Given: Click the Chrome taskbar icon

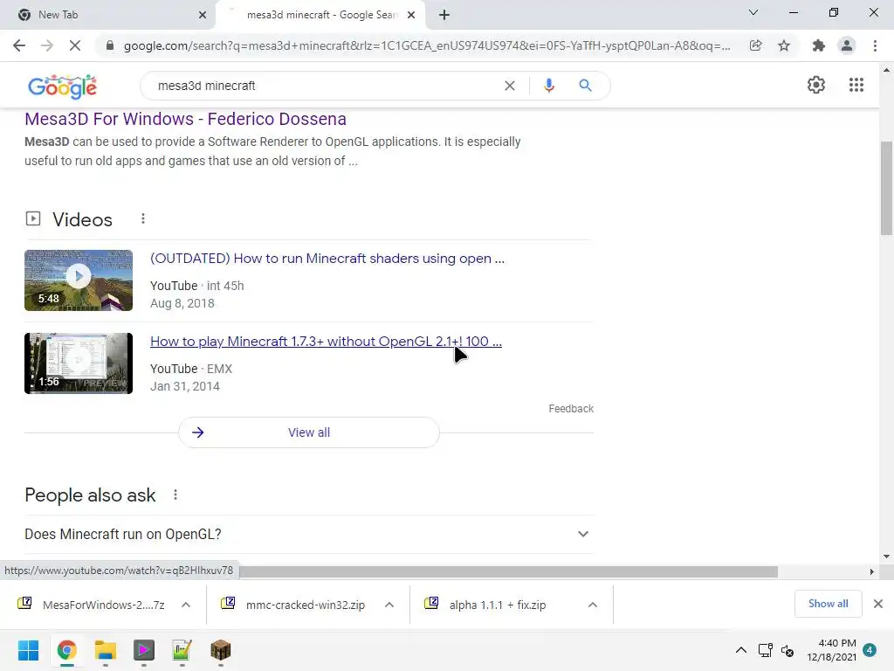Looking at the screenshot, I should 66,650.
